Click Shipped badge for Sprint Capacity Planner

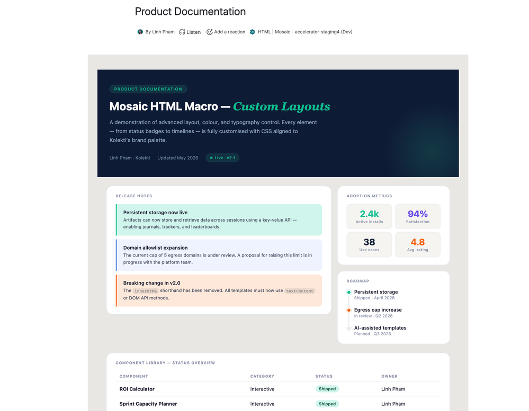327,404
